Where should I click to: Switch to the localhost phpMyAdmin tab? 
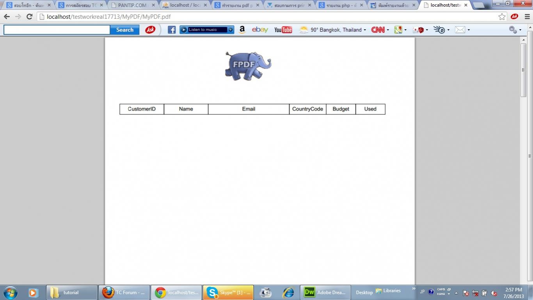tap(185, 5)
